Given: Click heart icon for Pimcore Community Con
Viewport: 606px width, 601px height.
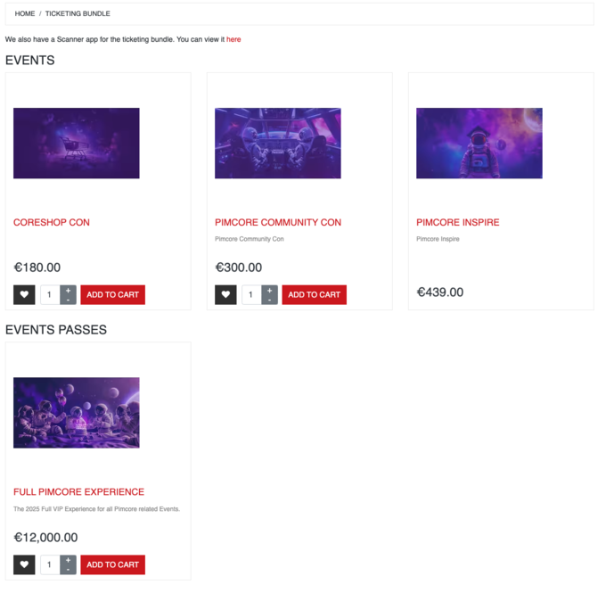Looking at the screenshot, I should [225, 294].
